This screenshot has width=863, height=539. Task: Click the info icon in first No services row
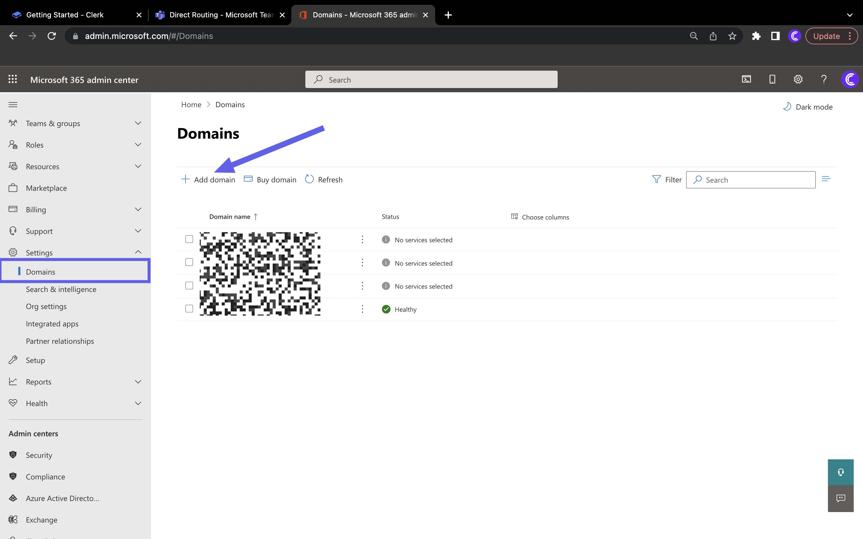(x=386, y=240)
